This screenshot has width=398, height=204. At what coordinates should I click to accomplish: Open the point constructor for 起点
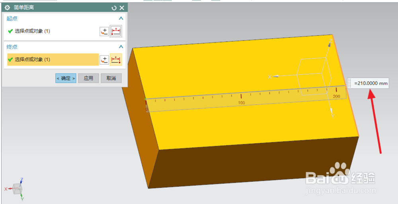pyautogui.click(x=104, y=31)
